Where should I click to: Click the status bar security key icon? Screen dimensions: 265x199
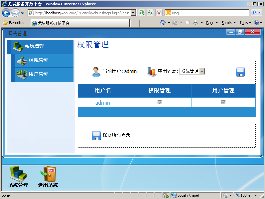pyautogui.click(x=166, y=195)
